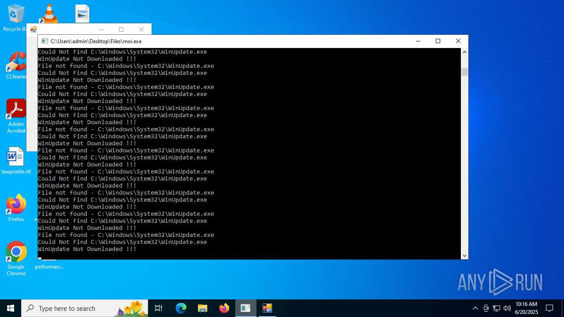564x317 pixels.
Task: Open File Explorer from taskbar
Action: (x=203, y=308)
